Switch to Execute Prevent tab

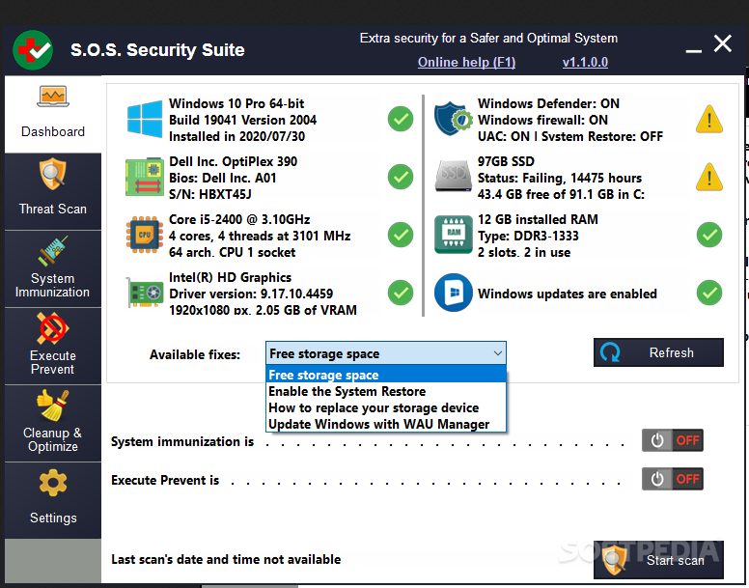(x=53, y=347)
